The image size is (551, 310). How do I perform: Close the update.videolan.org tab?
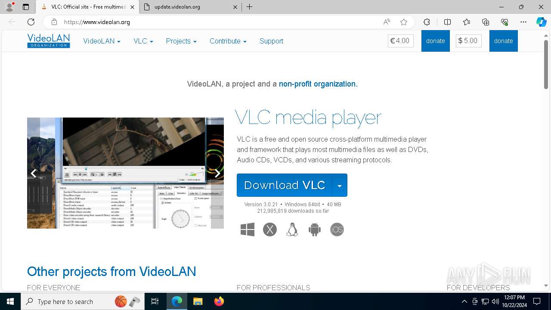(x=235, y=7)
